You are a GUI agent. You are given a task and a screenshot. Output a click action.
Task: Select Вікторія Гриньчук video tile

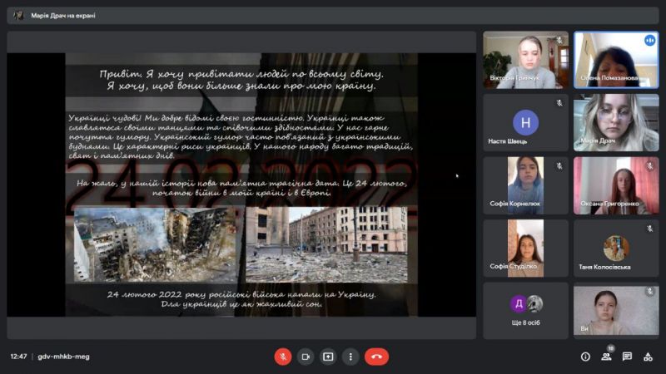click(525, 60)
